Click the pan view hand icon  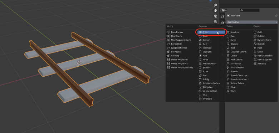coord(215,11)
